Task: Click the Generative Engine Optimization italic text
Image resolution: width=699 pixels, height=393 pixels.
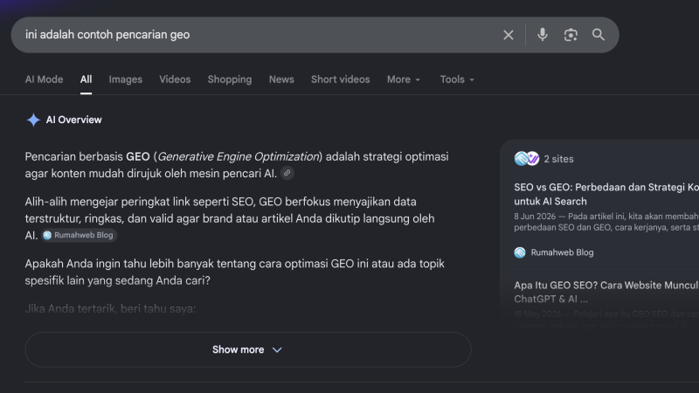Action: click(239, 157)
